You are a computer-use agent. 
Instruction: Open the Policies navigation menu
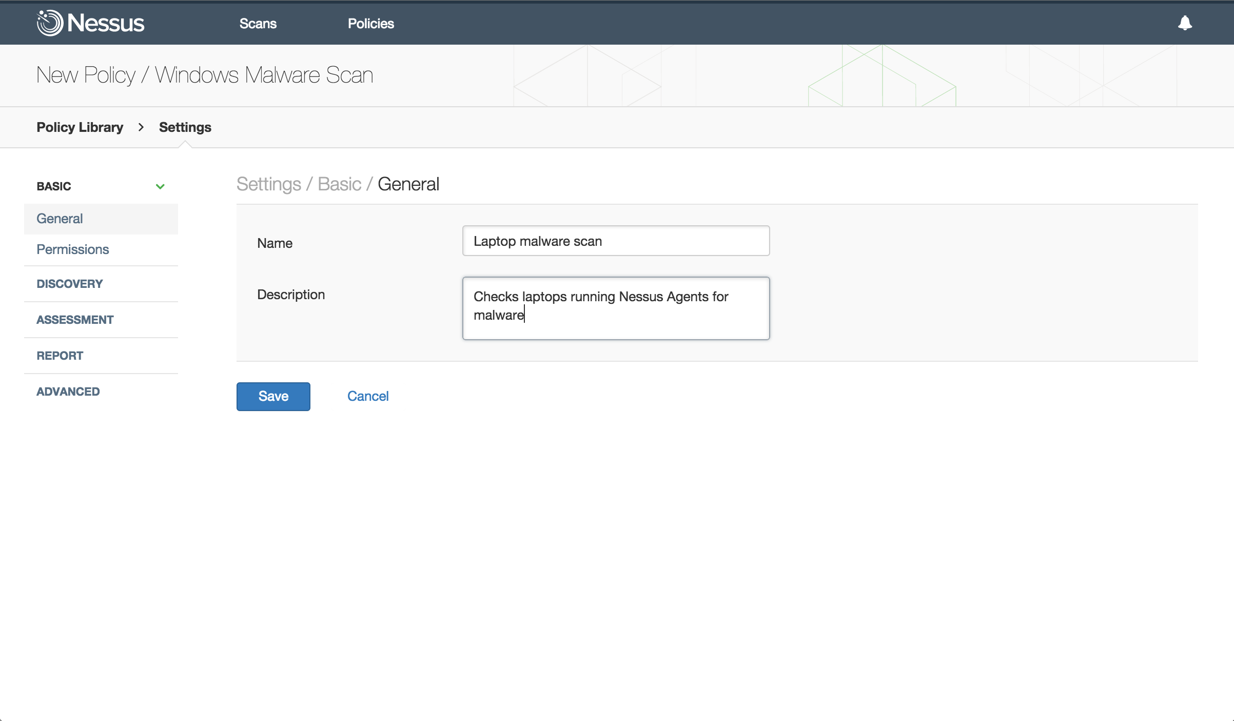point(371,23)
